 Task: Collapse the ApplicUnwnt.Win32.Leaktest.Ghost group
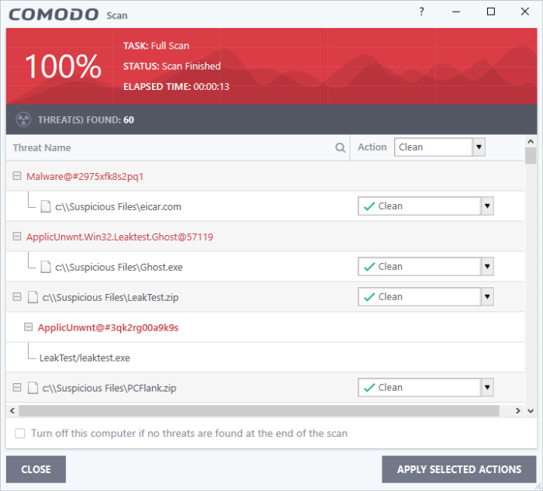click(16, 237)
